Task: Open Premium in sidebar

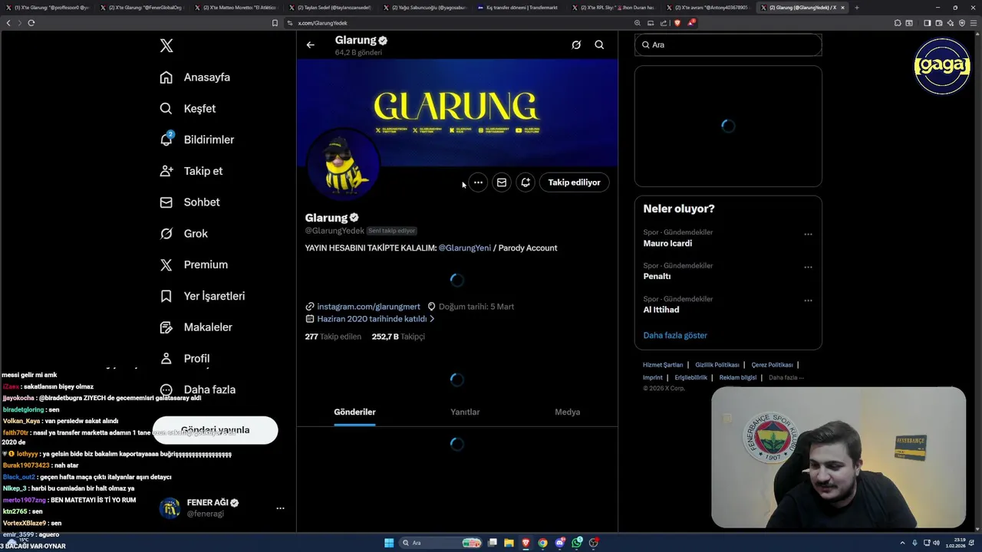Action: [193, 264]
